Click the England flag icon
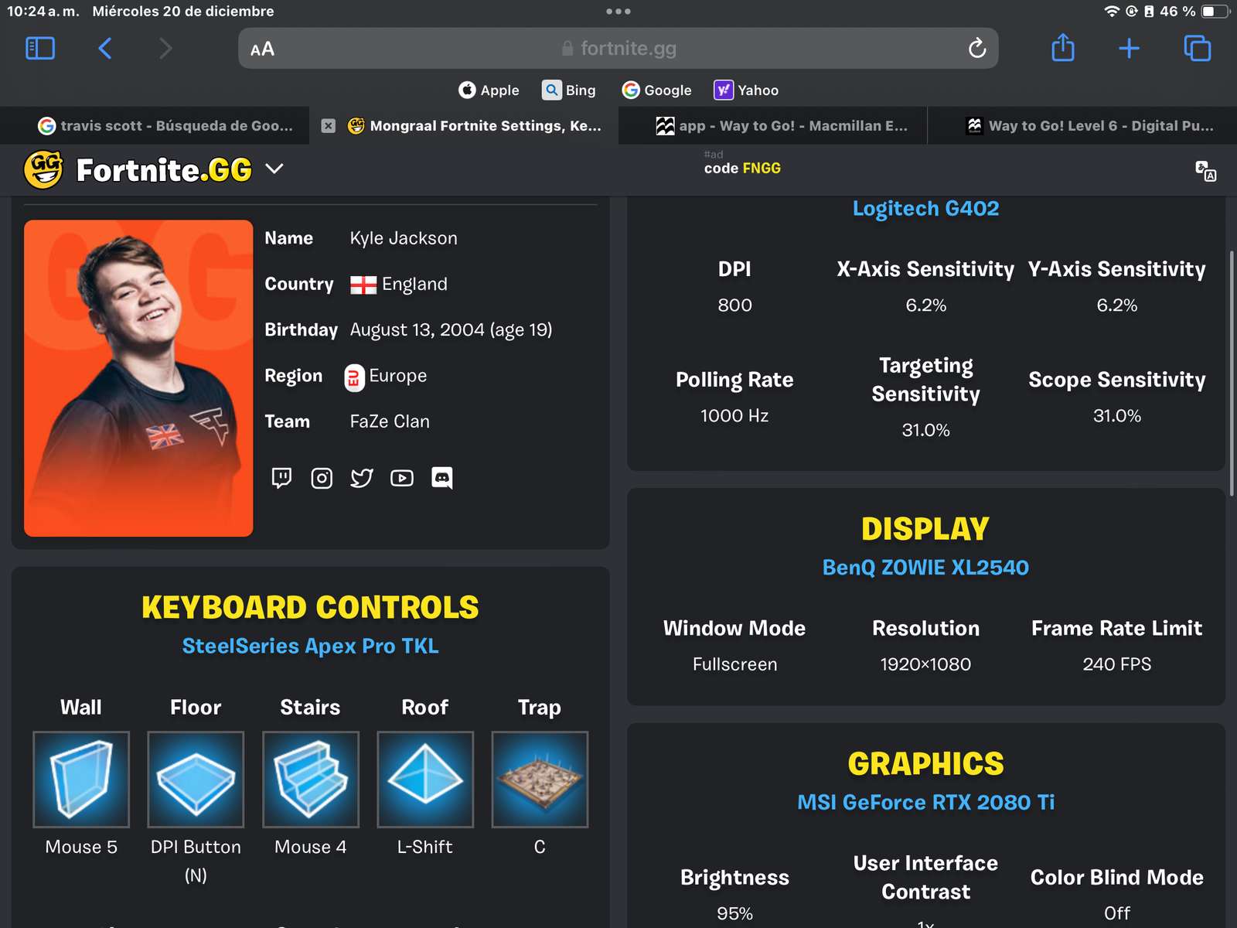 (x=363, y=285)
